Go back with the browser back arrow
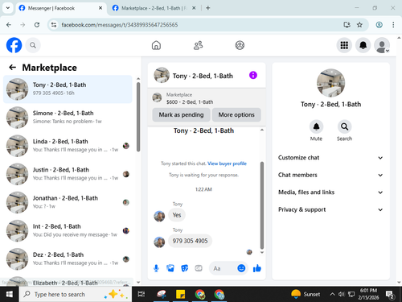402x302 pixels. point(9,25)
